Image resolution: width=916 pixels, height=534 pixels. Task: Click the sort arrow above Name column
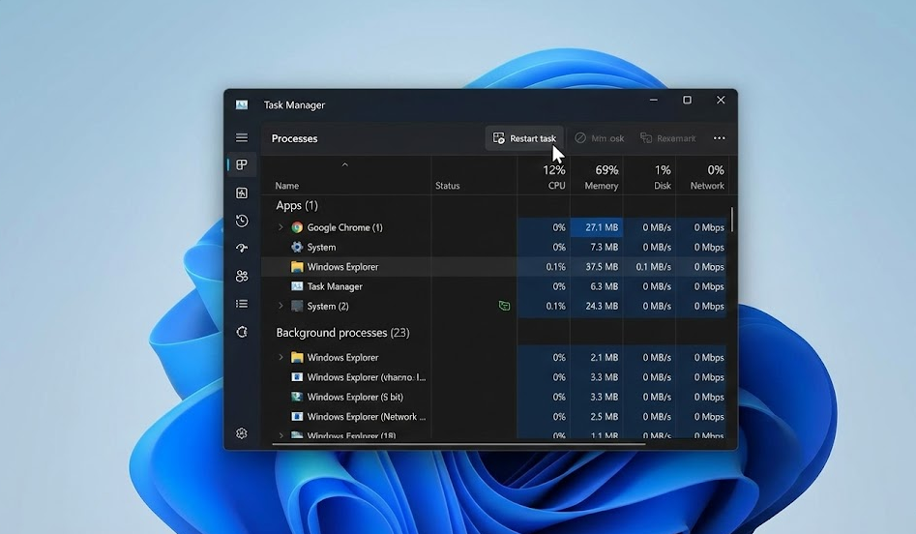point(344,164)
